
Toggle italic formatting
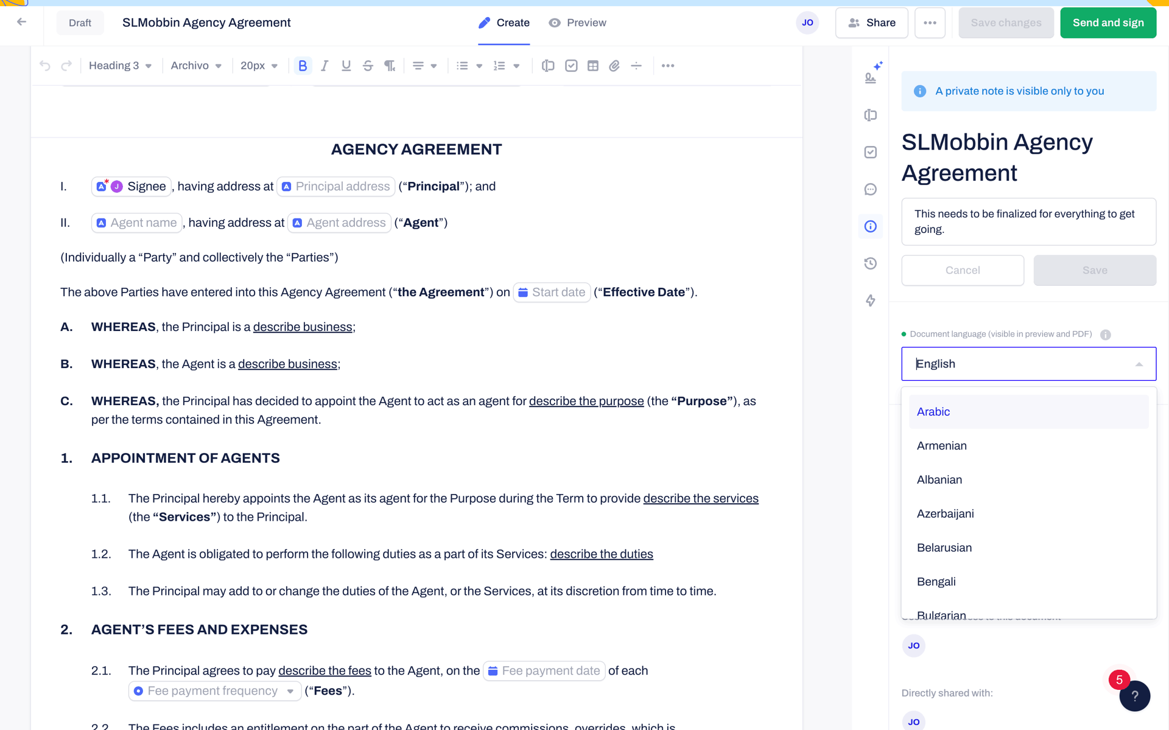pos(325,66)
